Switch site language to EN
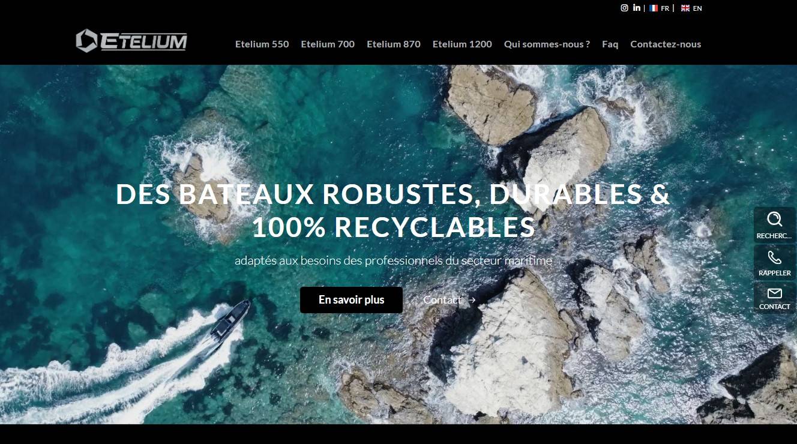Viewport: 797px width, 444px height. (x=697, y=8)
